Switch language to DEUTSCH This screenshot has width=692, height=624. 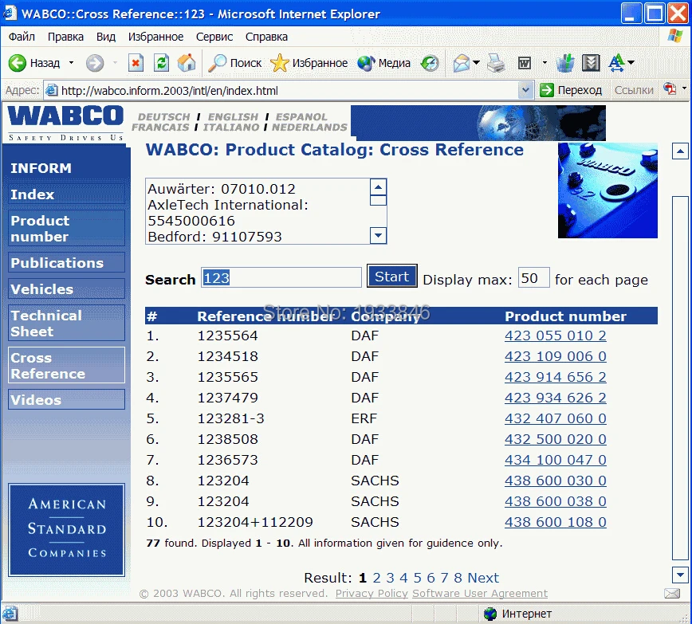point(163,117)
